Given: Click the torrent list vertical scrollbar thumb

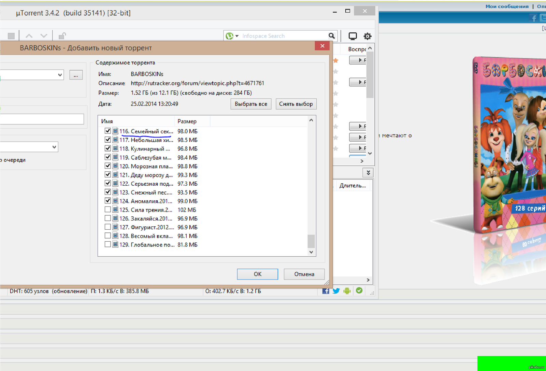Looking at the screenshot, I should tap(370, 74).
